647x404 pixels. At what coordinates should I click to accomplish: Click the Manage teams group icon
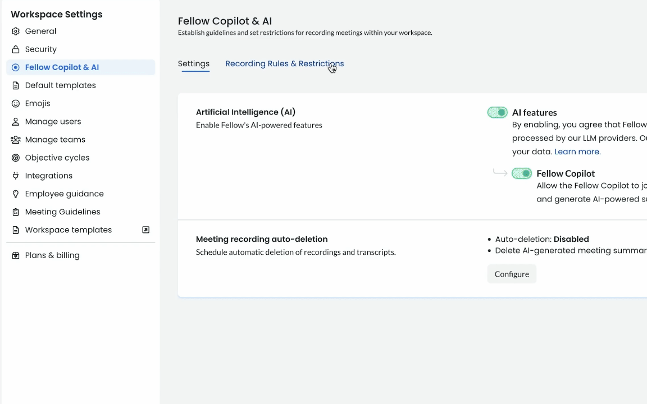point(16,140)
